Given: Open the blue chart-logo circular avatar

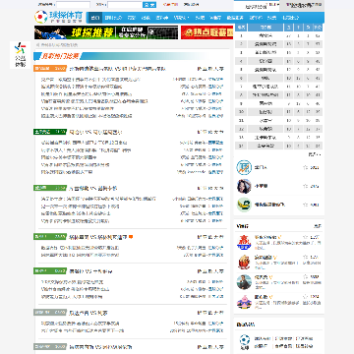Looking at the screenshot, I should [244, 167].
